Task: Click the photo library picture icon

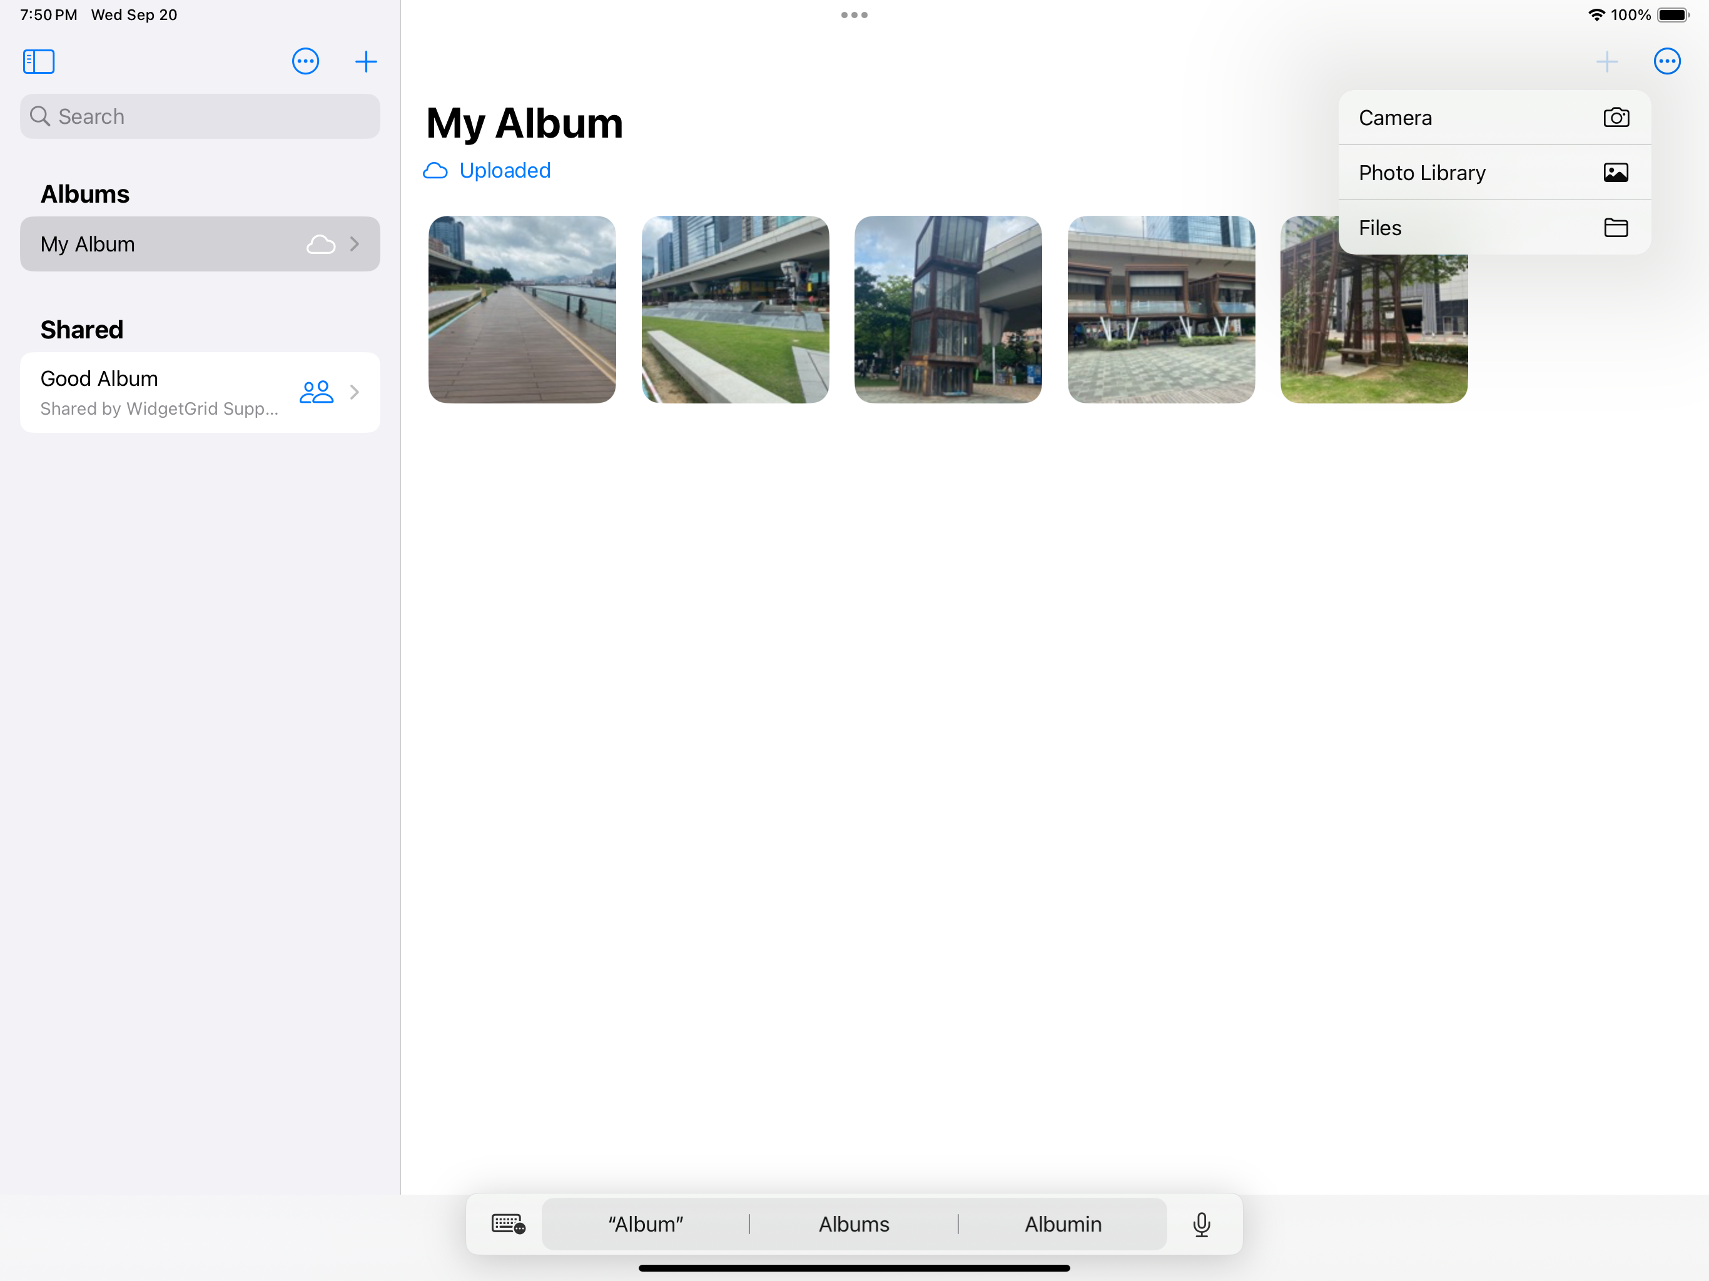Action: (1616, 172)
